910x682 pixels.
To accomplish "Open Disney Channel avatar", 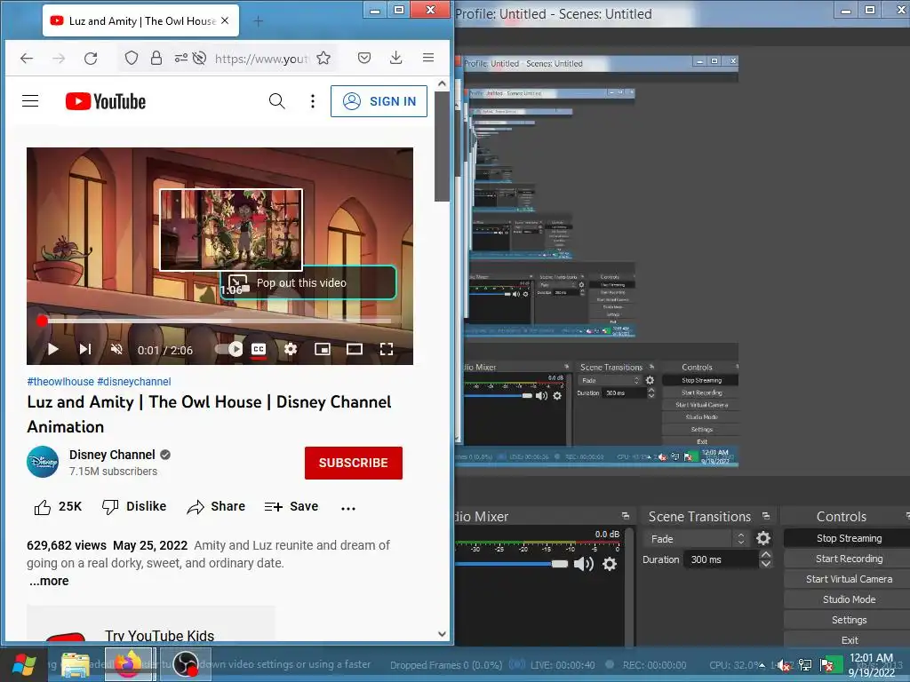I will click(43, 462).
